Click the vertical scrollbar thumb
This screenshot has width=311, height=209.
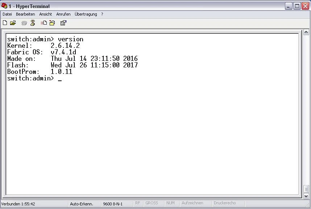tap(306, 189)
